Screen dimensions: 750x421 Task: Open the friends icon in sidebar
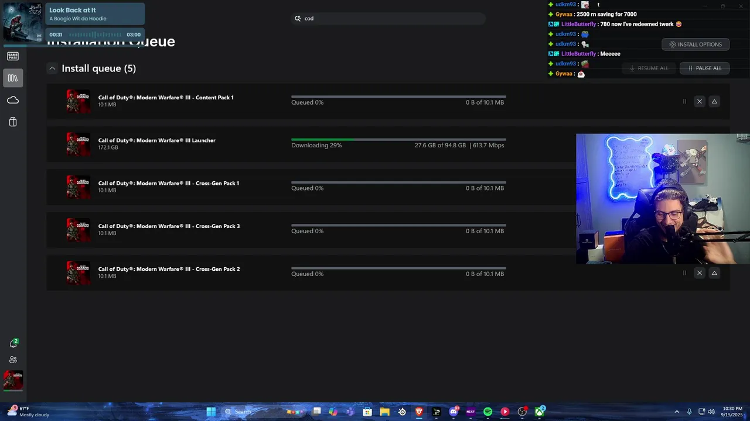click(13, 360)
